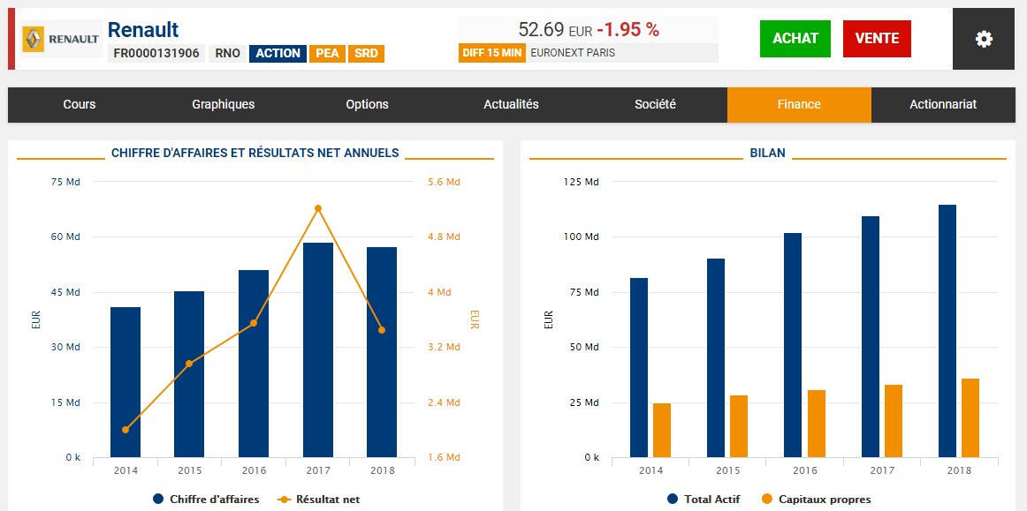Click the 2014 Capitaux propres bar
Image resolution: width=1027 pixels, height=511 pixels.
[x=662, y=431]
